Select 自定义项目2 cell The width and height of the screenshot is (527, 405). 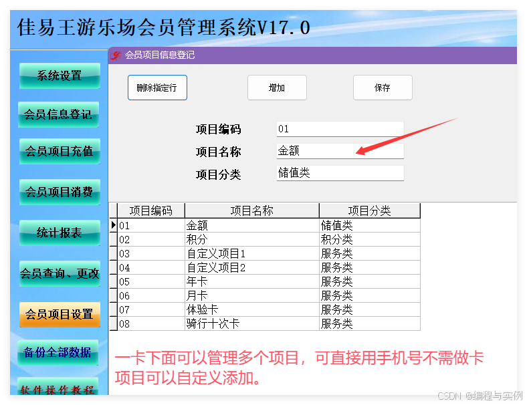(x=251, y=267)
